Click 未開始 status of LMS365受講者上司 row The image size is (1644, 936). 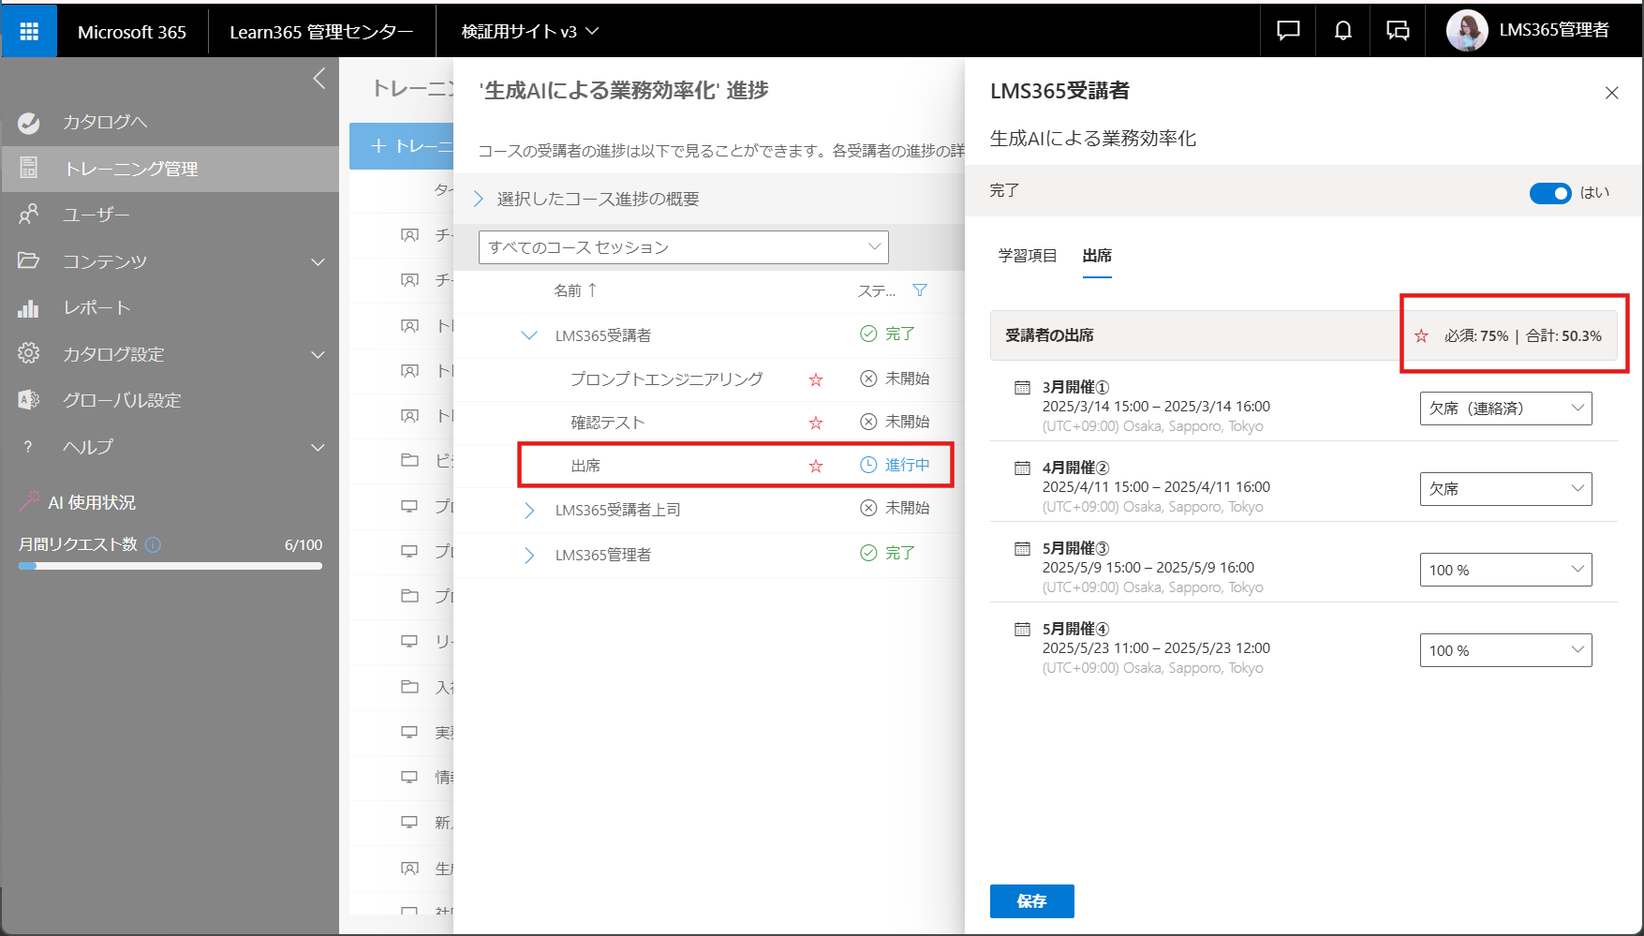[x=896, y=508]
